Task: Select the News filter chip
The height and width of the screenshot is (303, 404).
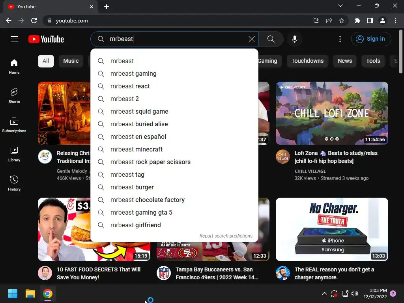Action: (x=345, y=61)
